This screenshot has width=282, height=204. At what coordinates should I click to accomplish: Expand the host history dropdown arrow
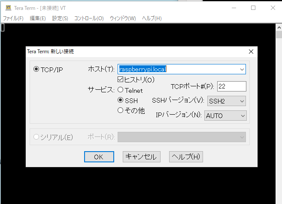(x=242, y=70)
